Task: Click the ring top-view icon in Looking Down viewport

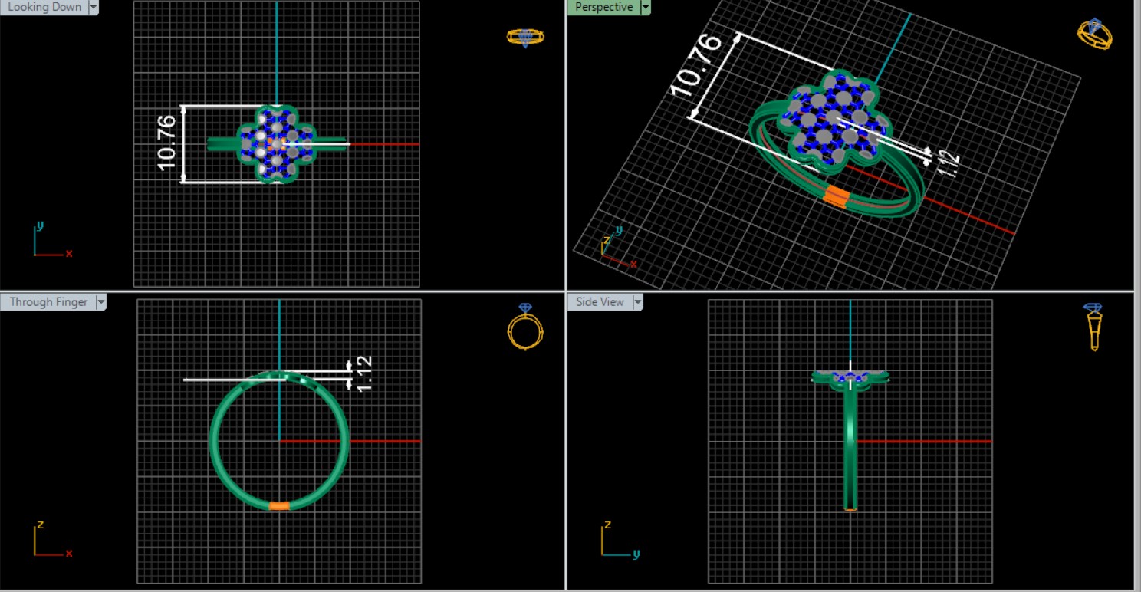Action: [525, 37]
